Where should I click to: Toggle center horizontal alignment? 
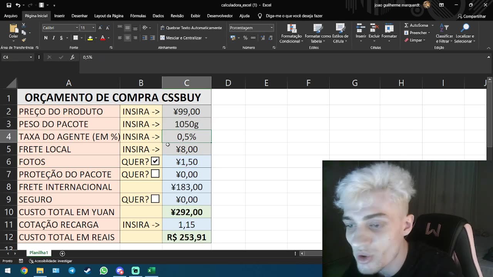[127, 38]
